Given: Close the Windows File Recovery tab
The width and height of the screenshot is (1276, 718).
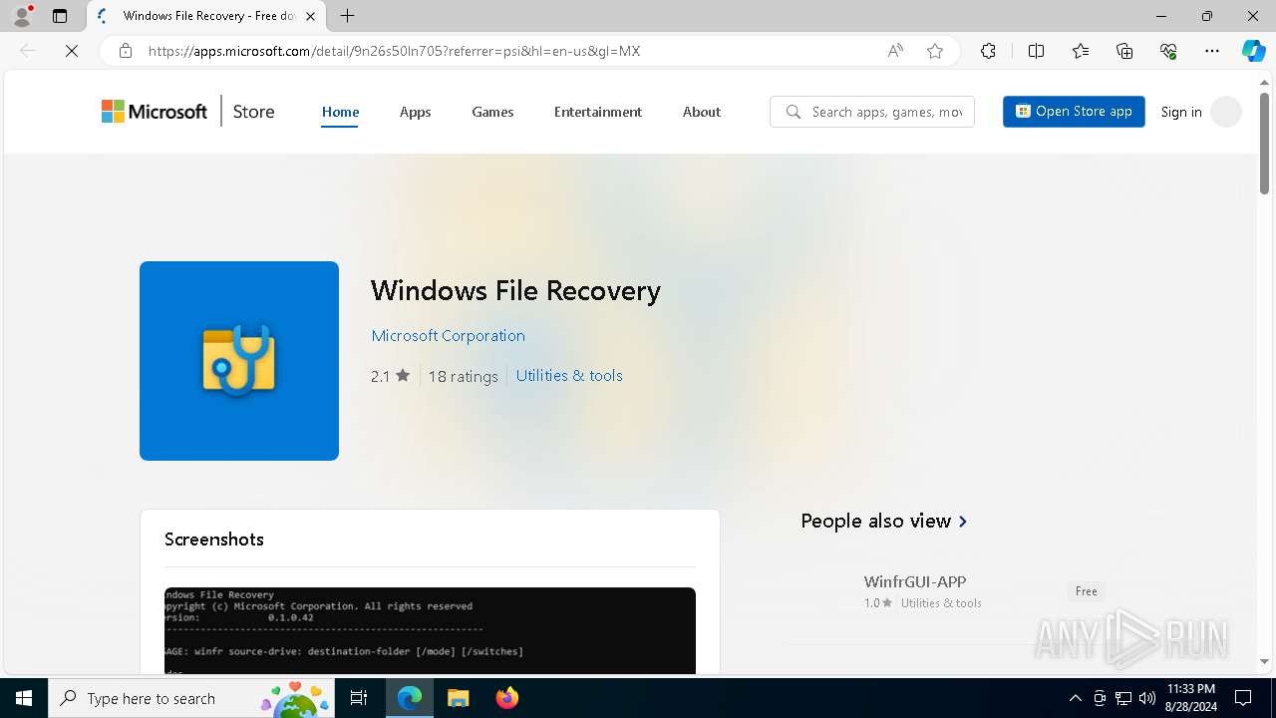Looking at the screenshot, I should (311, 16).
